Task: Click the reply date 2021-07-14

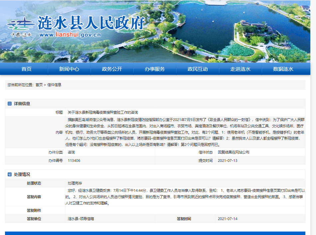Action: coord(228,219)
